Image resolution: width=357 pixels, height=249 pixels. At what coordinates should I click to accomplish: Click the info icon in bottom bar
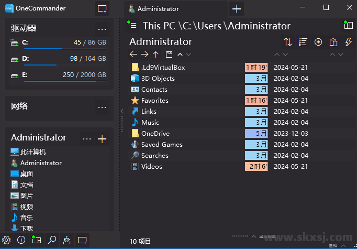[x=21, y=240]
